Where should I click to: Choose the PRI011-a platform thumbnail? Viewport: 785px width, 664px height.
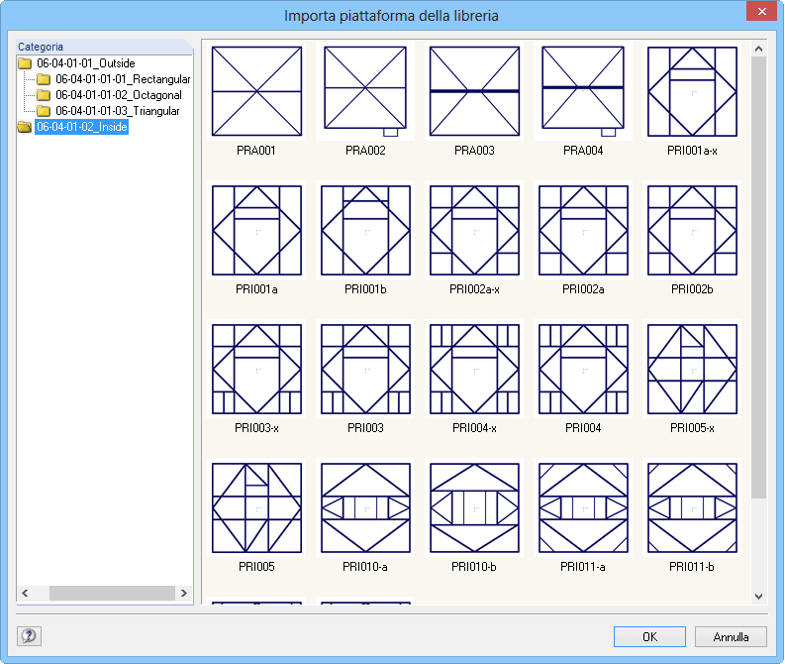583,507
